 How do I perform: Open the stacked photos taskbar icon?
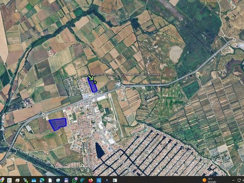[x=18, y=180]
